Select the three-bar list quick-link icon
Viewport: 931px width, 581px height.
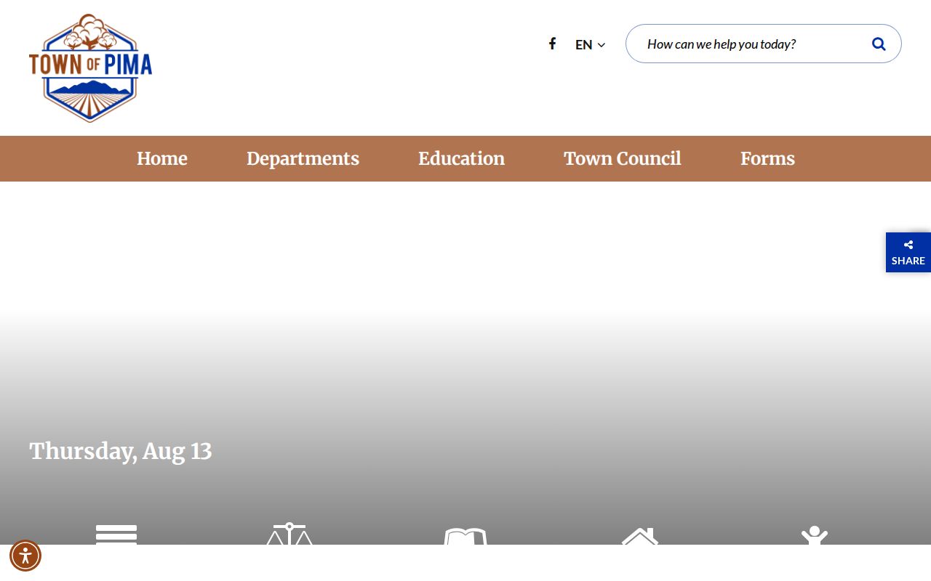pos(116,535)
